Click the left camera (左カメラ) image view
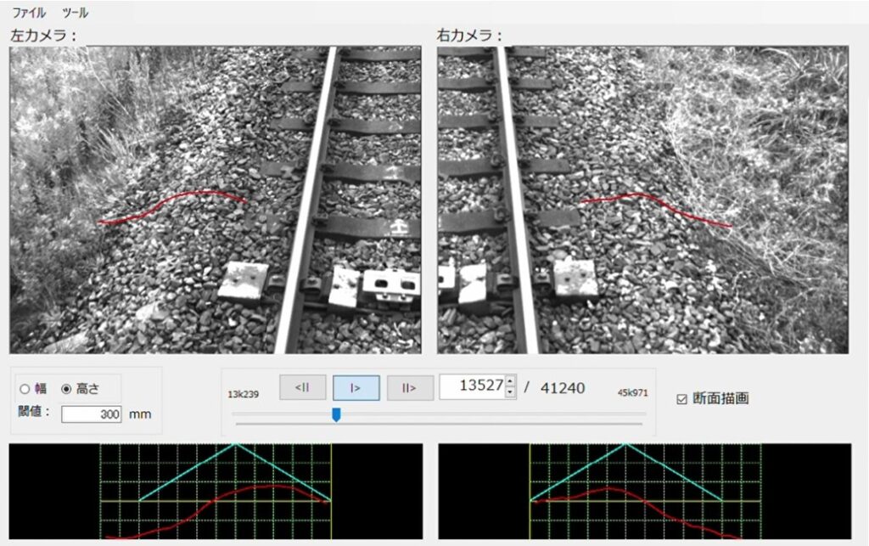The height and width of the screenshot is (546, 869). [216, 200]
